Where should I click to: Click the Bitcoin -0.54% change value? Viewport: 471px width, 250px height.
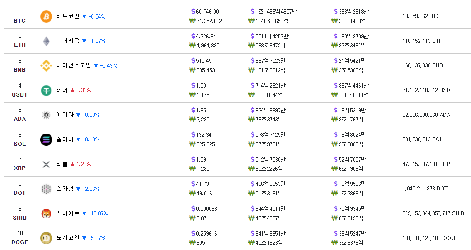[x=97, y=17]
